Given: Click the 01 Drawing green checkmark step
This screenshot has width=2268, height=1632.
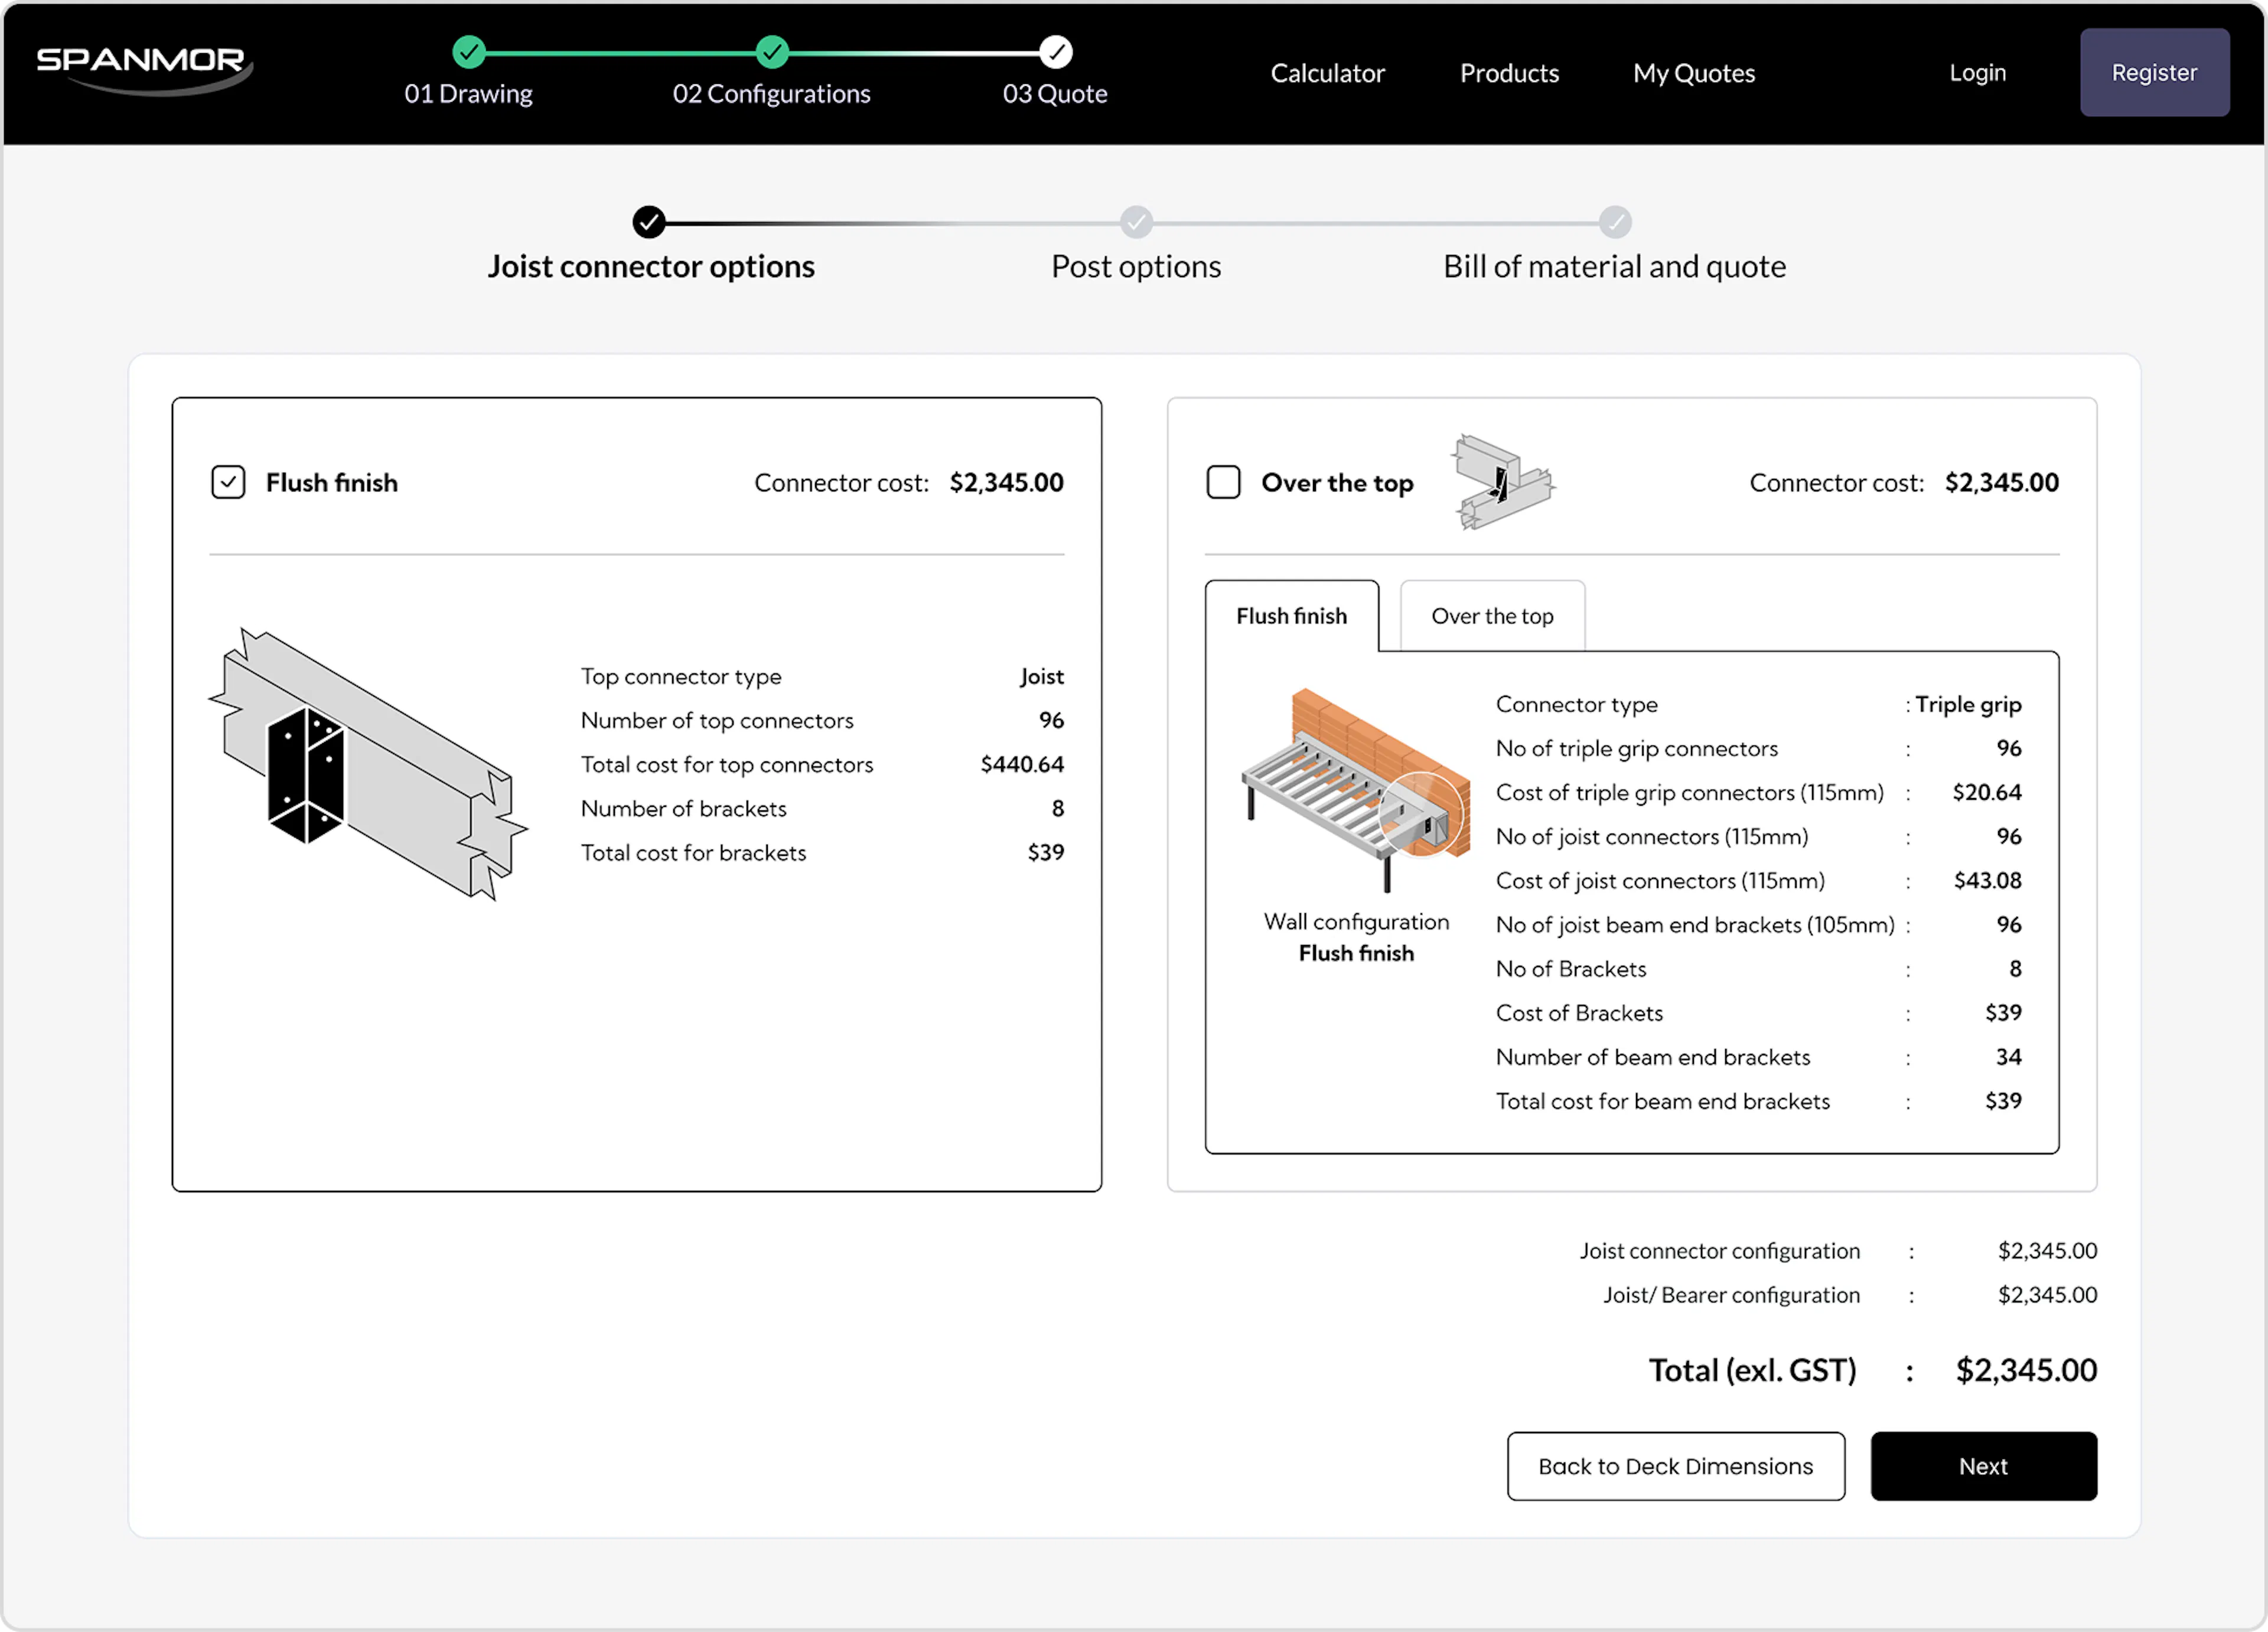Looking at the screenshot, I should (x=468, y=52).
